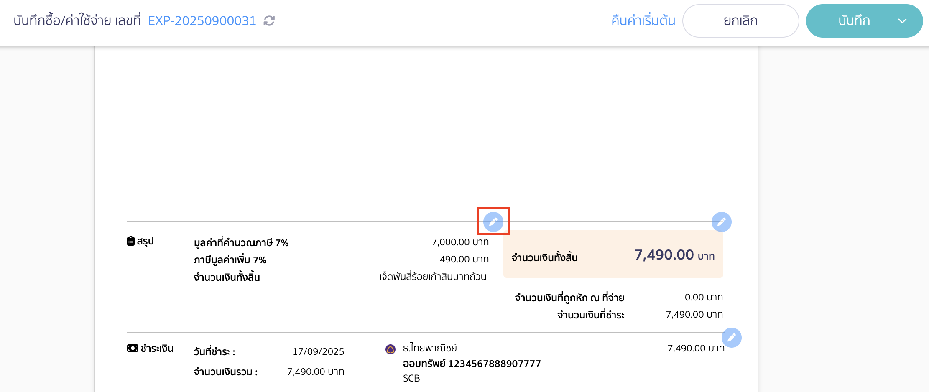The height and width of the screenshot is (392, 929).
Task: Click the refresh icon beside EXP-20250900031
Action: coord(269,20)
